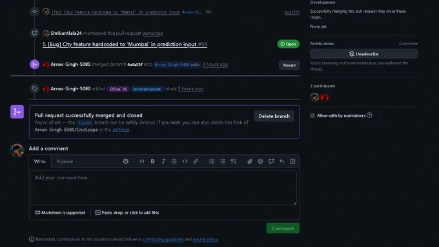
Task: Focus the 'Add your comment here' text area
Action: click(164, 188)
